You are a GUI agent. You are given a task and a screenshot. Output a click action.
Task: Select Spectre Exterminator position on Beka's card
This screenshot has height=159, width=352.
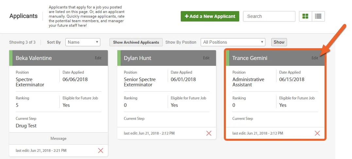coord(30,82)
